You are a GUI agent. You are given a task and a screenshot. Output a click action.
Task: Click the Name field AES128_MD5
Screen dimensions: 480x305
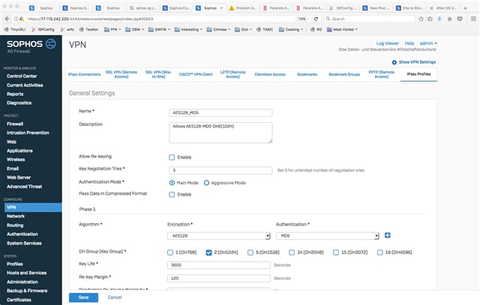point(220,113)
